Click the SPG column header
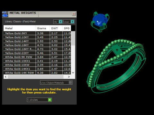This screenshot has height=115, width=154. pyautogui.click(x=67, y=28)
